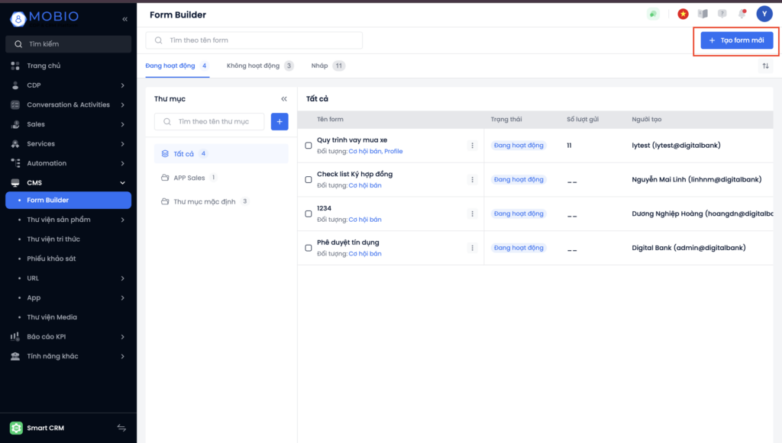Viewport: 782px width, 443px height.
Task: Click the notification bell icon
Action: click(x=741, y=14)
